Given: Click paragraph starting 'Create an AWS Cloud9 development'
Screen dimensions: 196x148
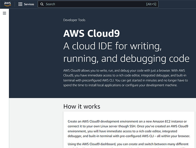Looking at the screenshot, I should (x=129, y=129).
